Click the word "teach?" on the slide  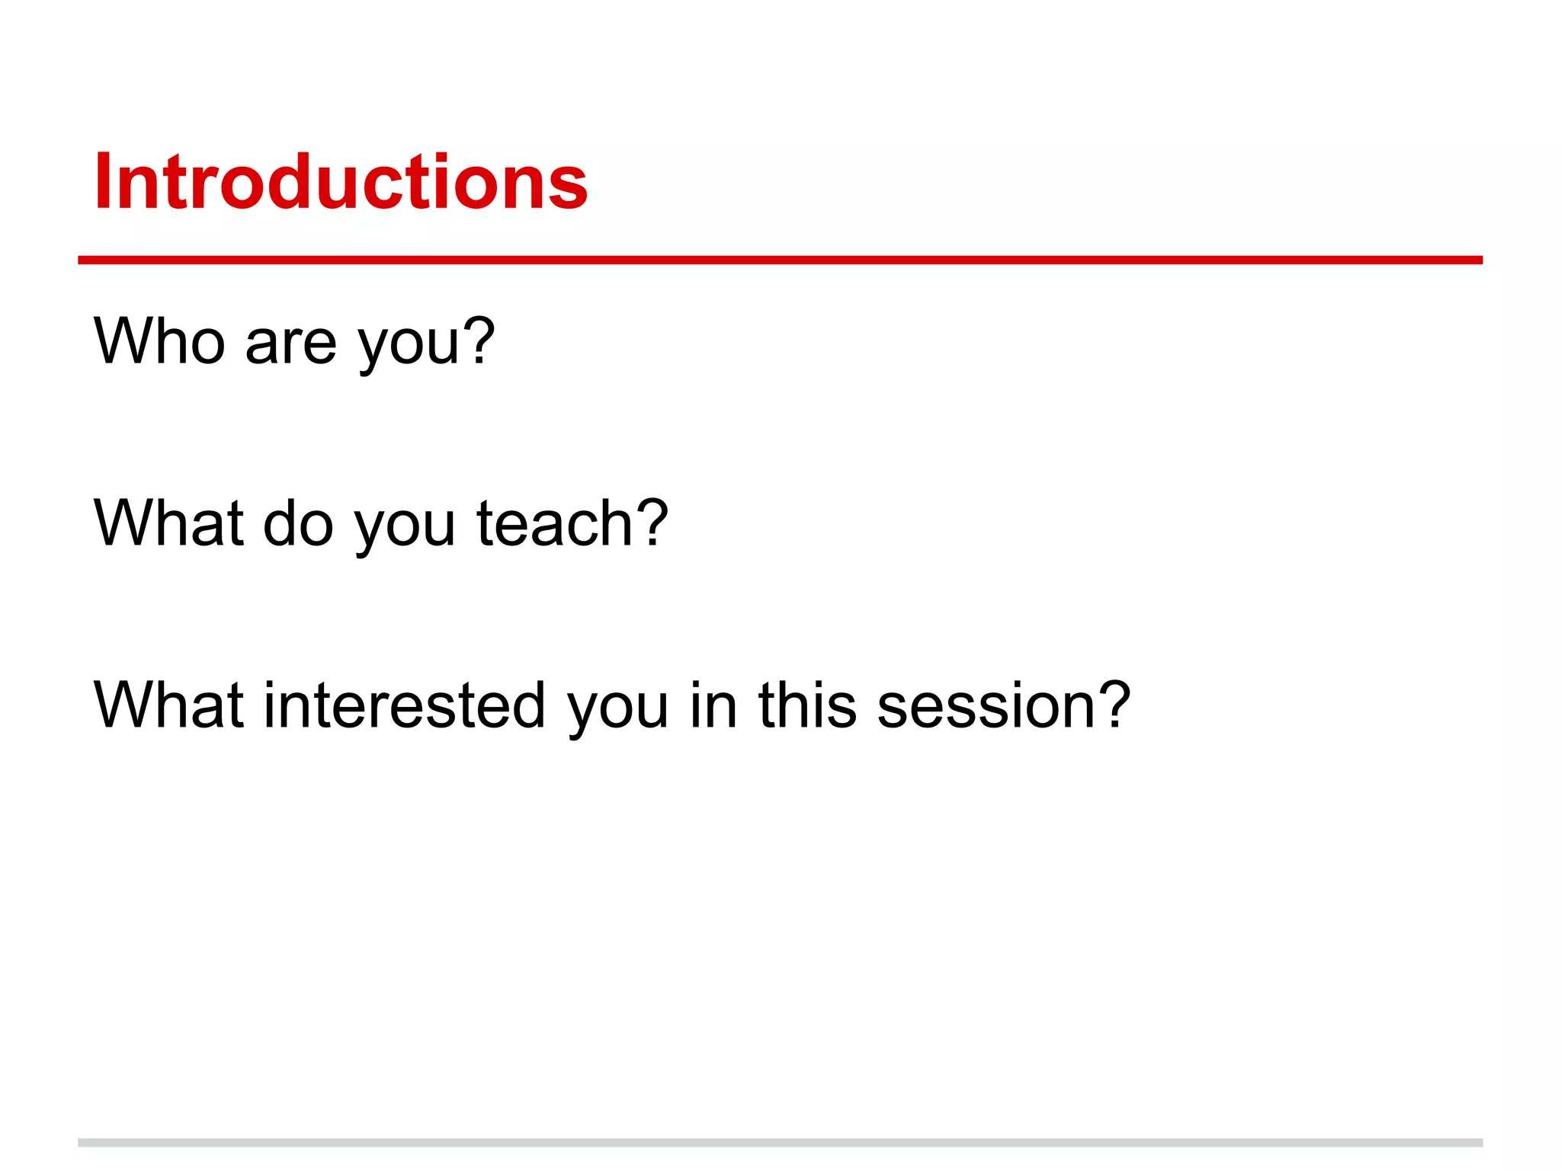pos(572,524)
